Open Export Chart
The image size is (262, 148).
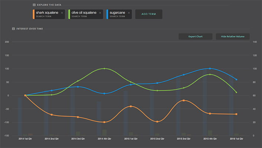pos(195,37)
